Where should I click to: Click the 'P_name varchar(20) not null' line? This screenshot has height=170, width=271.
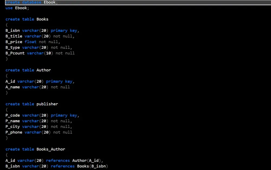click(39, 121)
